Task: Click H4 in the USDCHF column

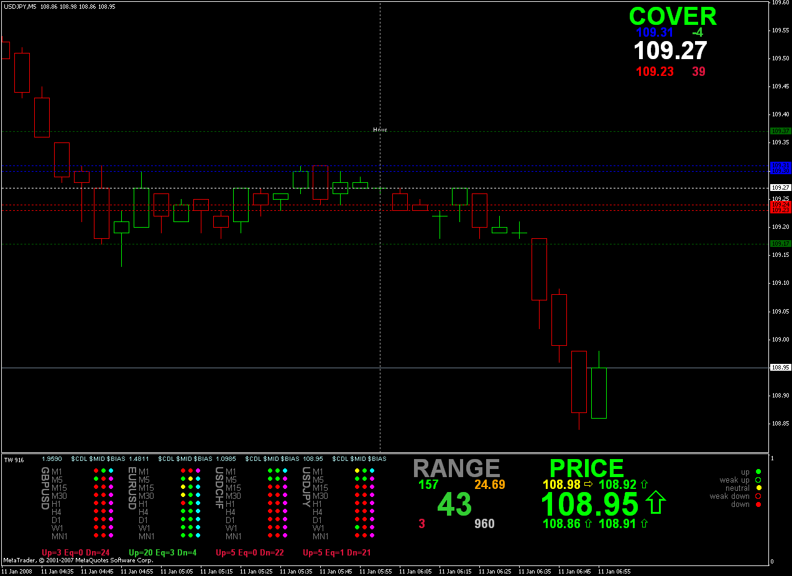Action: (231, 512)
